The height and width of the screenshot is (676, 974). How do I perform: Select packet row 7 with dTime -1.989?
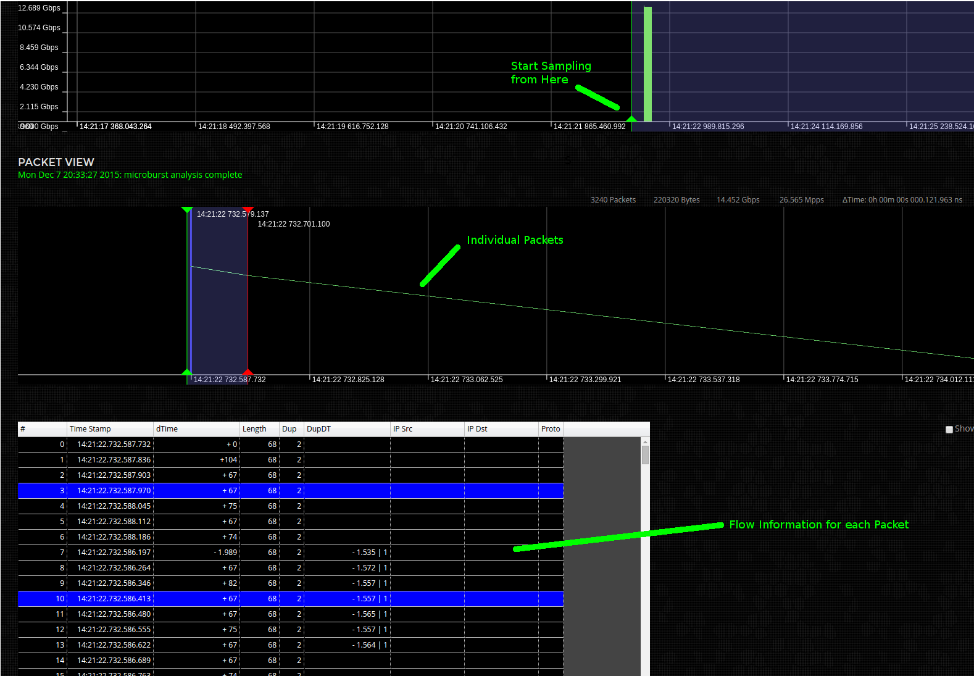coord(290,553)
